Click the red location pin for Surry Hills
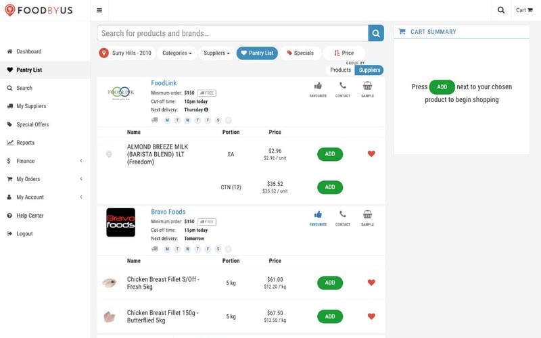Image resolution: width=541 pixels, height=338 pixels. [104, 53]
